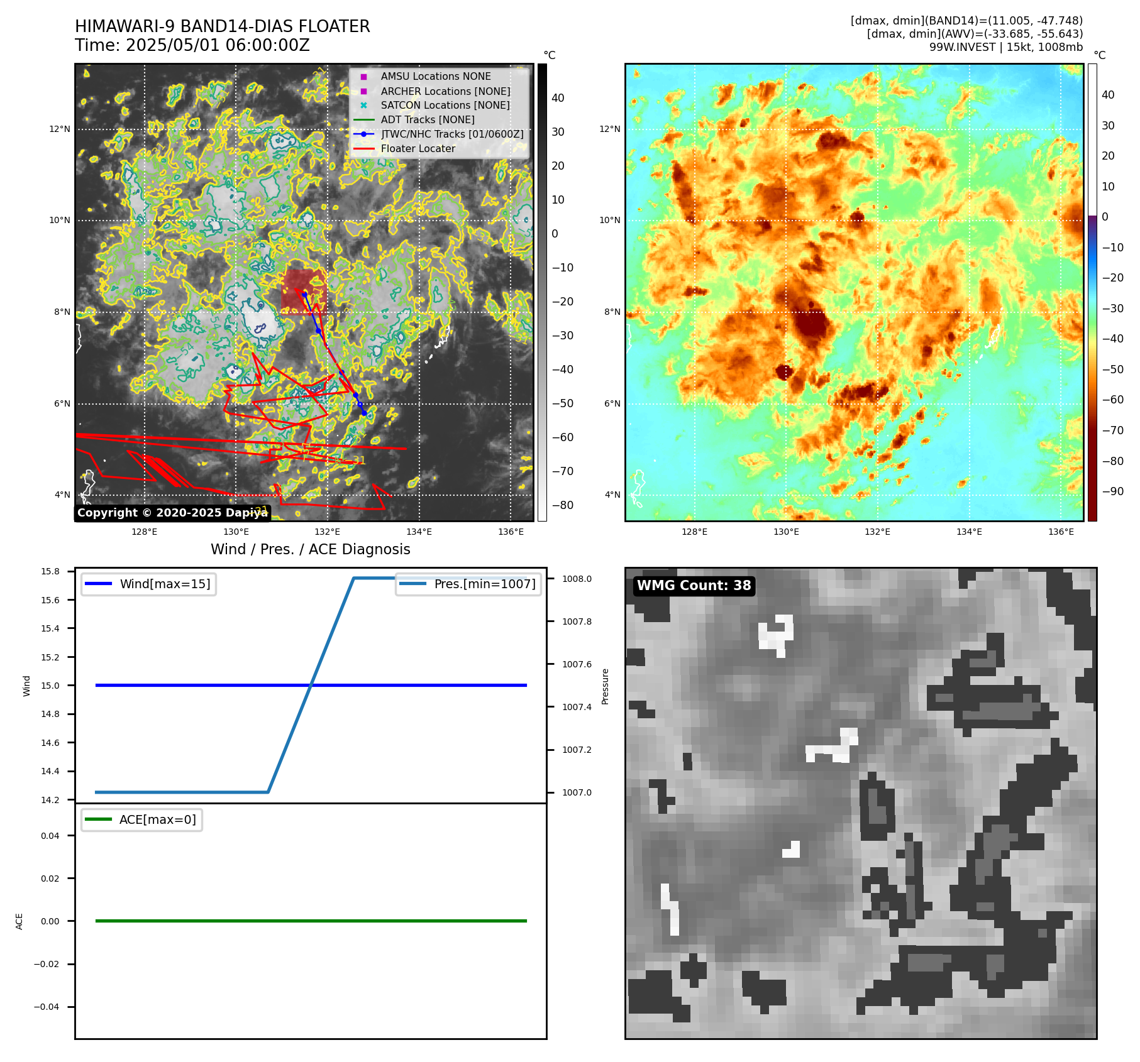Click the −80 tick on the grayscale colorbar
The width and height of the screenshot is (1140, 1062).
tap(563, 505)
